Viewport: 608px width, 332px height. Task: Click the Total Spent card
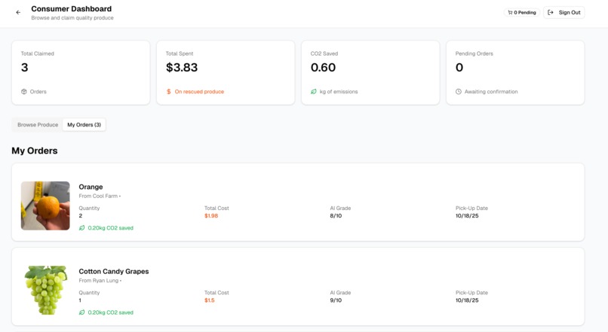[226, 73]
